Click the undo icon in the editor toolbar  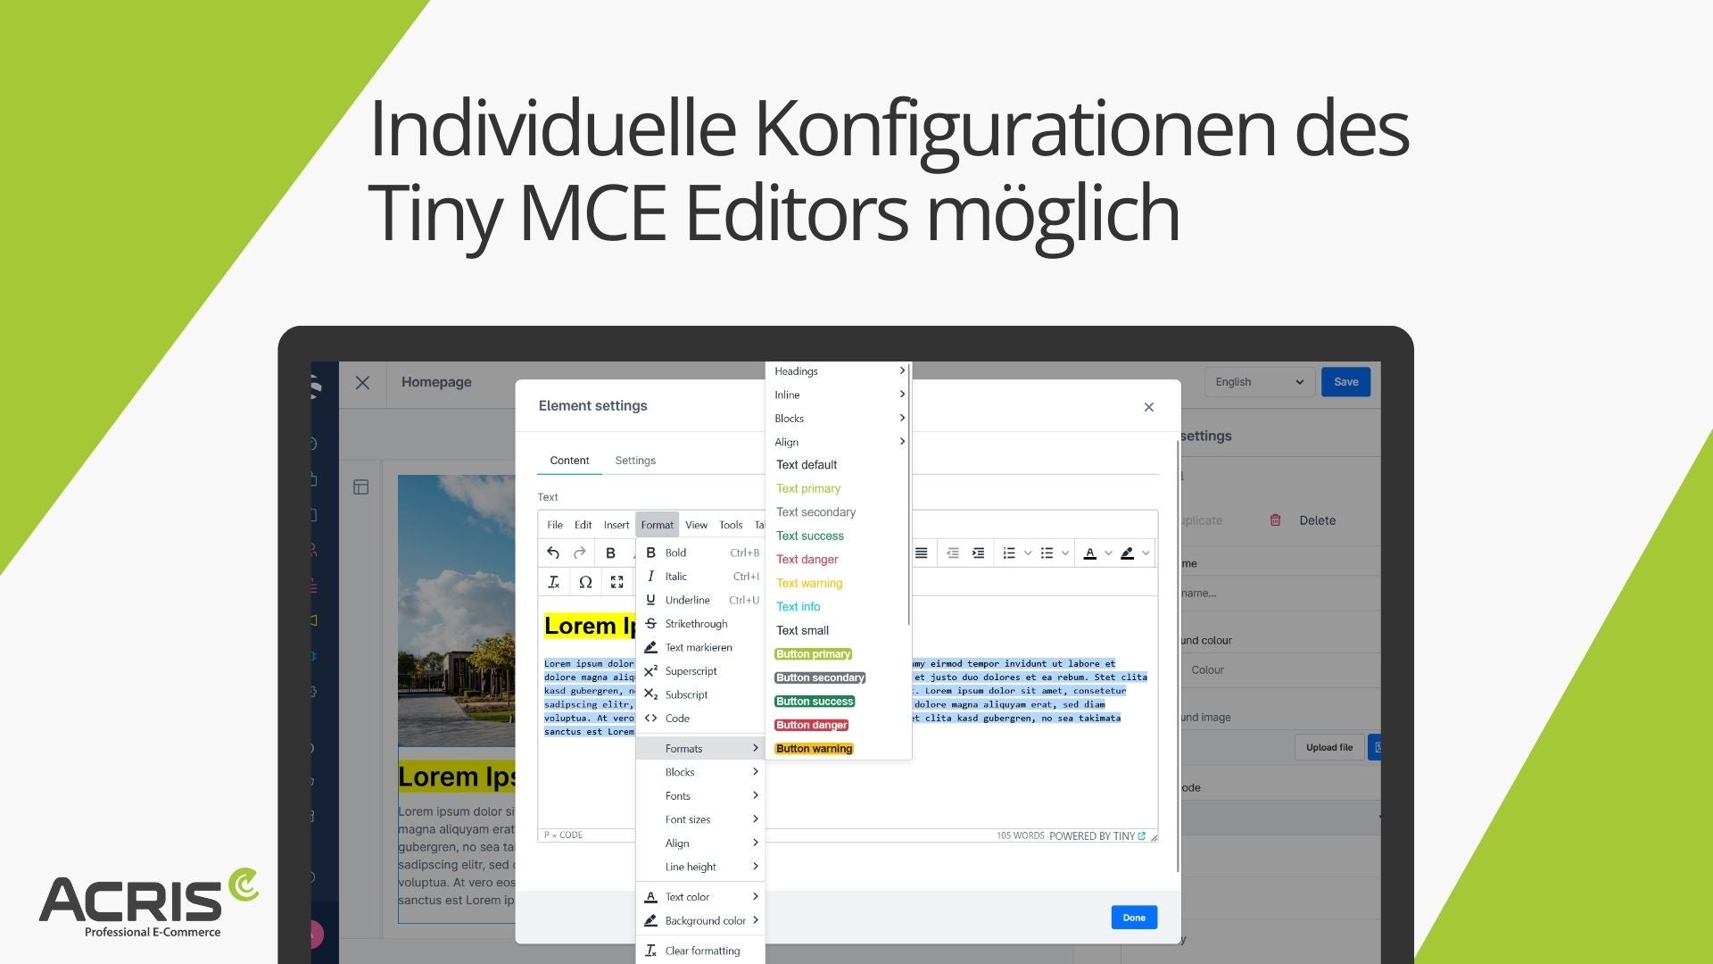[553, 553]
